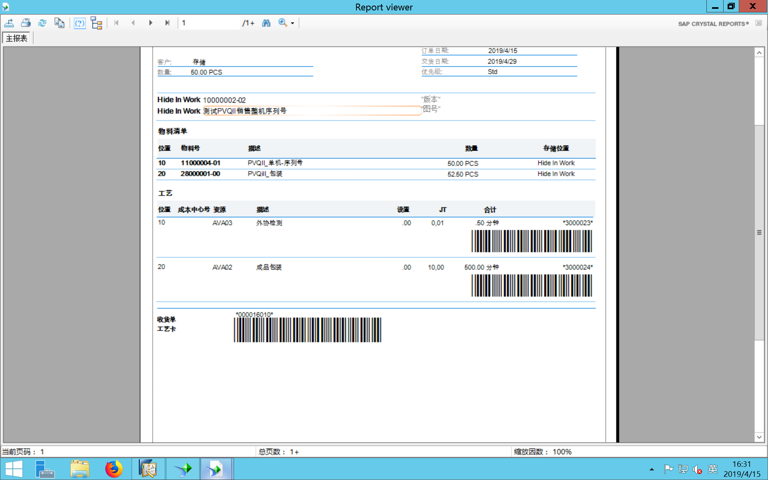Click the page number input field
Screen dimensions: 768x480
click(x=210, y=23)
